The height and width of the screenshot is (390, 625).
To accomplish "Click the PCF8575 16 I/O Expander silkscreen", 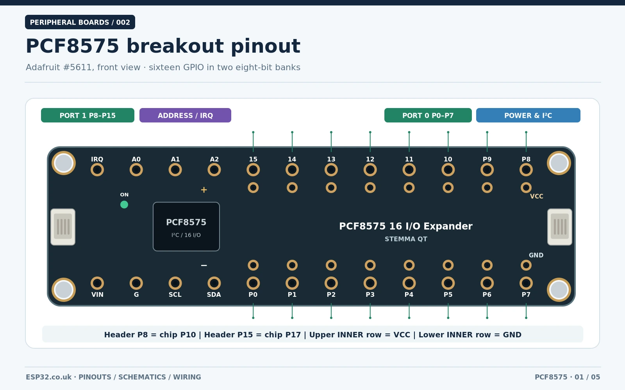I will tap(406, 226).
